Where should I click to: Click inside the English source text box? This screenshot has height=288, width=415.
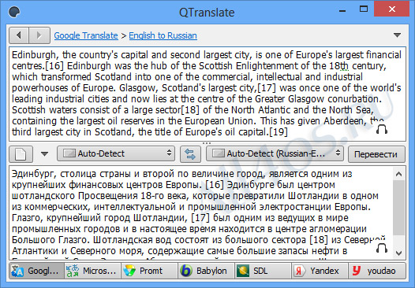click(x=207, y=94)
